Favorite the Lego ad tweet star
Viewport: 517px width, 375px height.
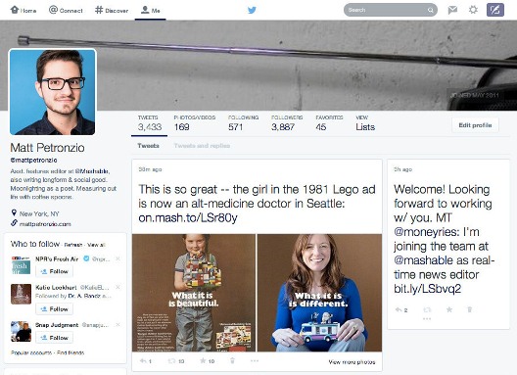tap(203, 360)
